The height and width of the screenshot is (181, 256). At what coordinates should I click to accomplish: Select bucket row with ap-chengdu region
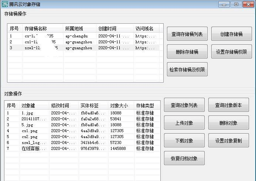(x=83, y=36)
